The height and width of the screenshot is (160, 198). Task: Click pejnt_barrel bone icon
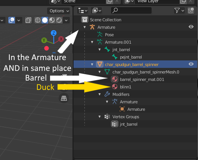pyautogui.click(x=115, y=57)
